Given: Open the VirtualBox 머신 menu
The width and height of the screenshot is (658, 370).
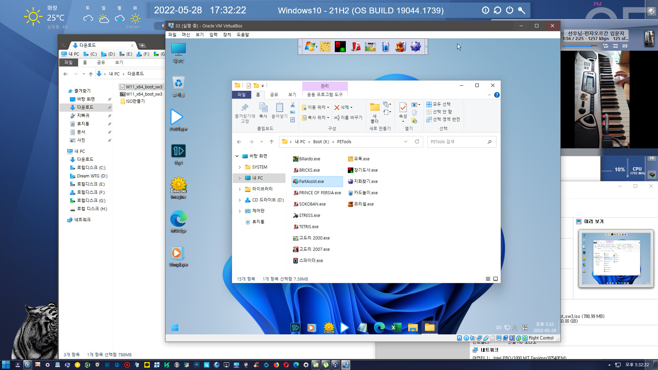Looking at the screenshot, I should pos(186,35).
